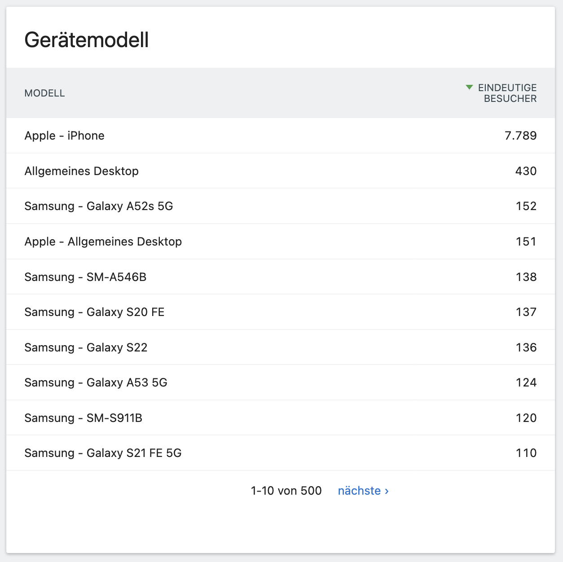This screenshot has height=562, width=563.
Task: Click the Gerätemodell widget title
Action: pyautogui.click(x=86, y=40)
